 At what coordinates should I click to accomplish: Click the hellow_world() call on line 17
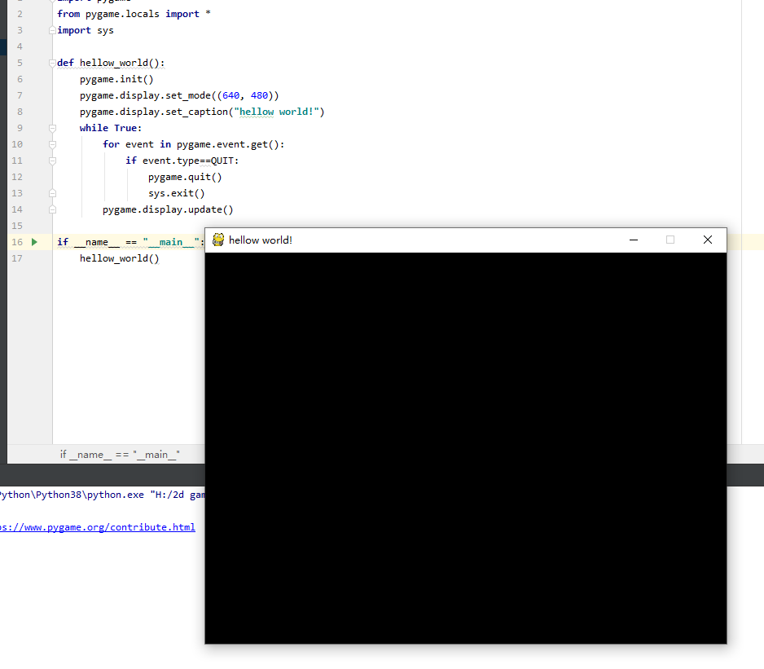[120, 258]
